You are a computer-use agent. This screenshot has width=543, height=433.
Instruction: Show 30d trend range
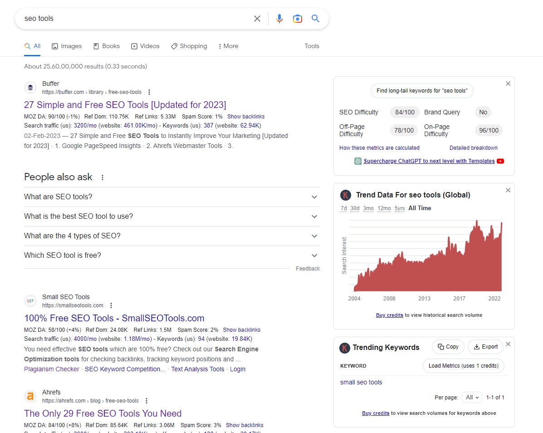(x=355, y=208)
